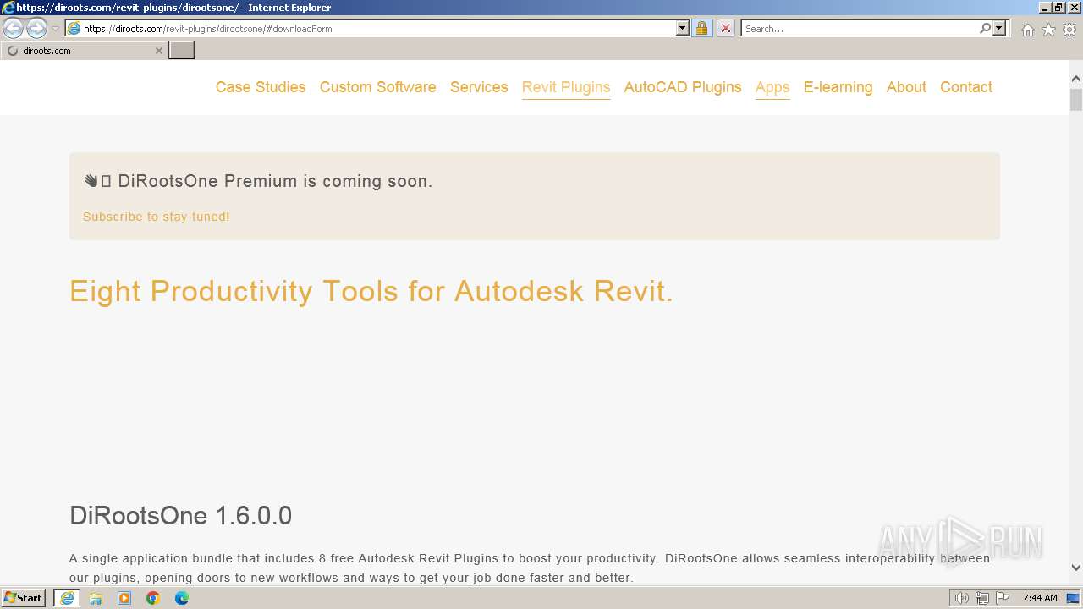
Task: Click the Action Center flag tray icon
Action: tap(1003, 598)
